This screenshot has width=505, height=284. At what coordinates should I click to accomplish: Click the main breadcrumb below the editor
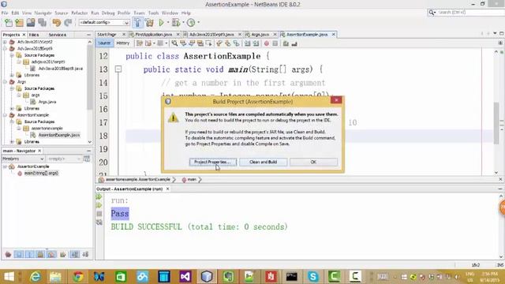191,180
